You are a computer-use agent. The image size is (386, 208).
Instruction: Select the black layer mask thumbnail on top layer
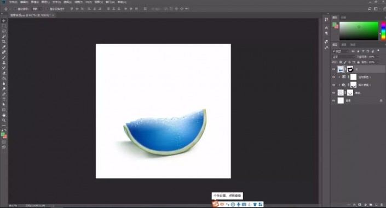pyautogui.click(x=350, y=69)
